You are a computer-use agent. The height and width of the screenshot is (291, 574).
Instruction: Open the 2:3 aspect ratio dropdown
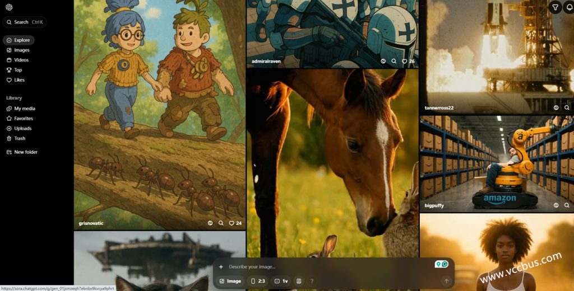coord(258,281)
